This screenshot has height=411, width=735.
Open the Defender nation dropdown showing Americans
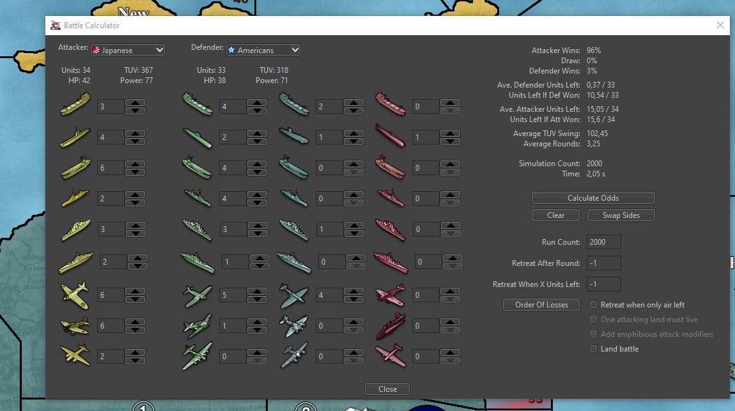click(x=263, y=50)
